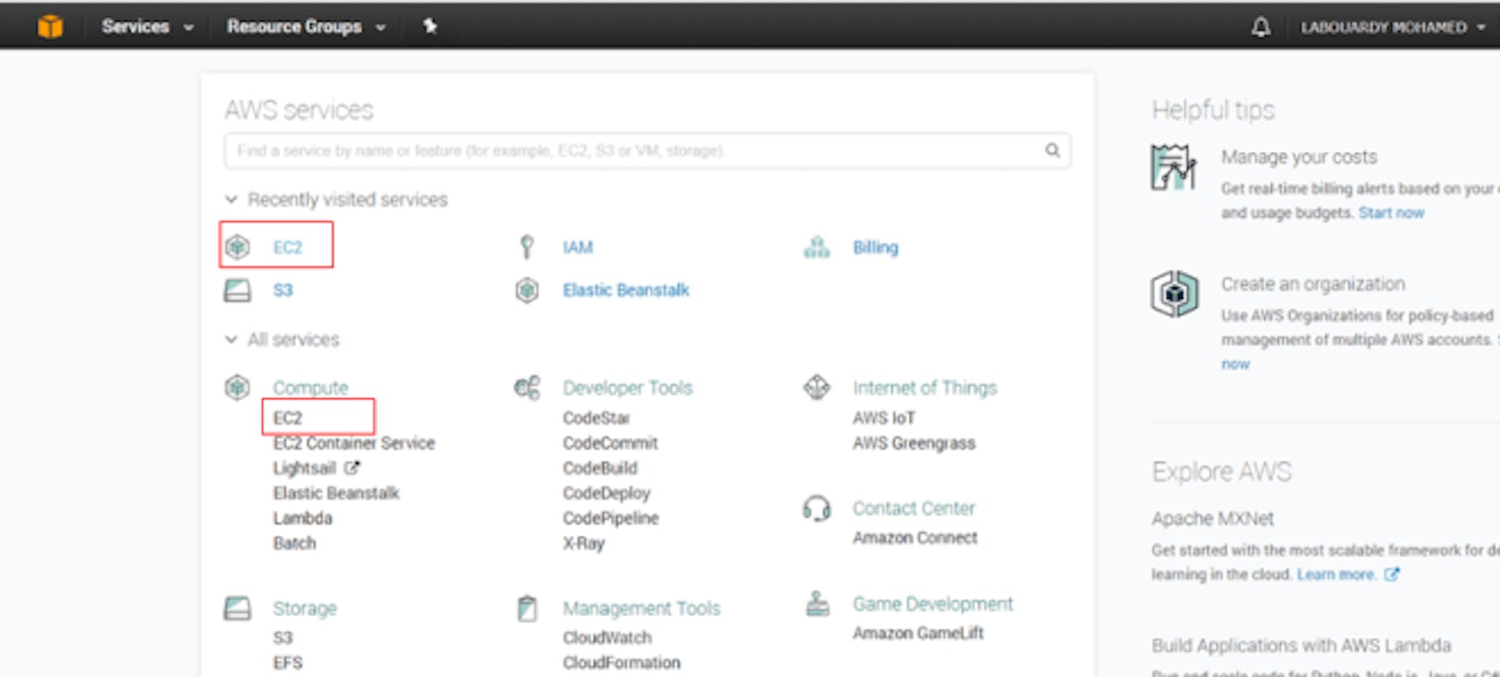This screenshot has width=1500, height=677.
Task: Open CloudFormation service
Action: (621, 662)
